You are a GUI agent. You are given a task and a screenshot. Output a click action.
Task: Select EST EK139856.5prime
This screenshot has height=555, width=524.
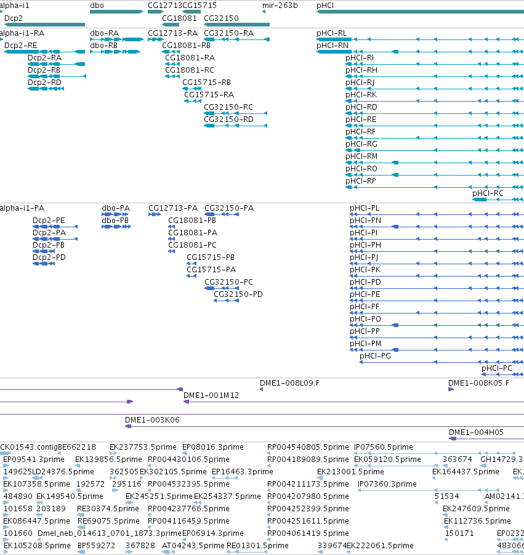[x=108, y=460]
